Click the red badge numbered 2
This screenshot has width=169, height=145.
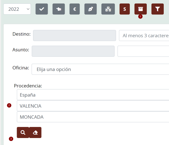point(9,105)
